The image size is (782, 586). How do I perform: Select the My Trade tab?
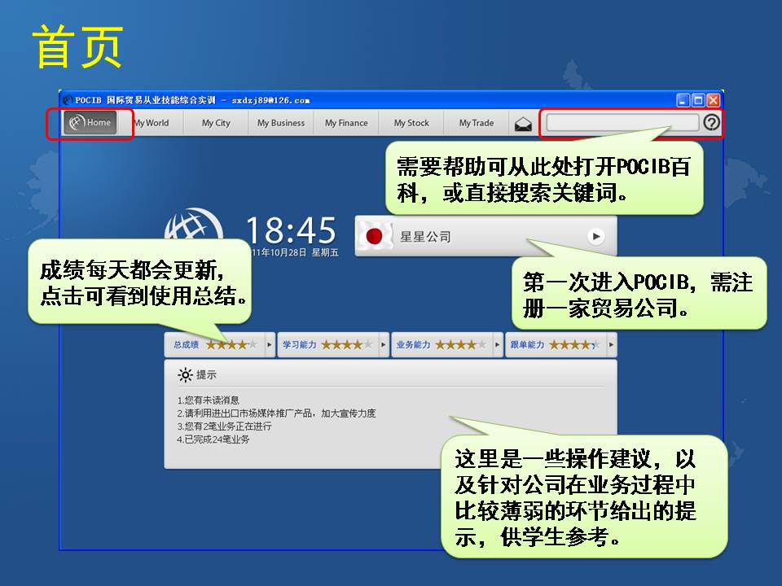[476, 123]
